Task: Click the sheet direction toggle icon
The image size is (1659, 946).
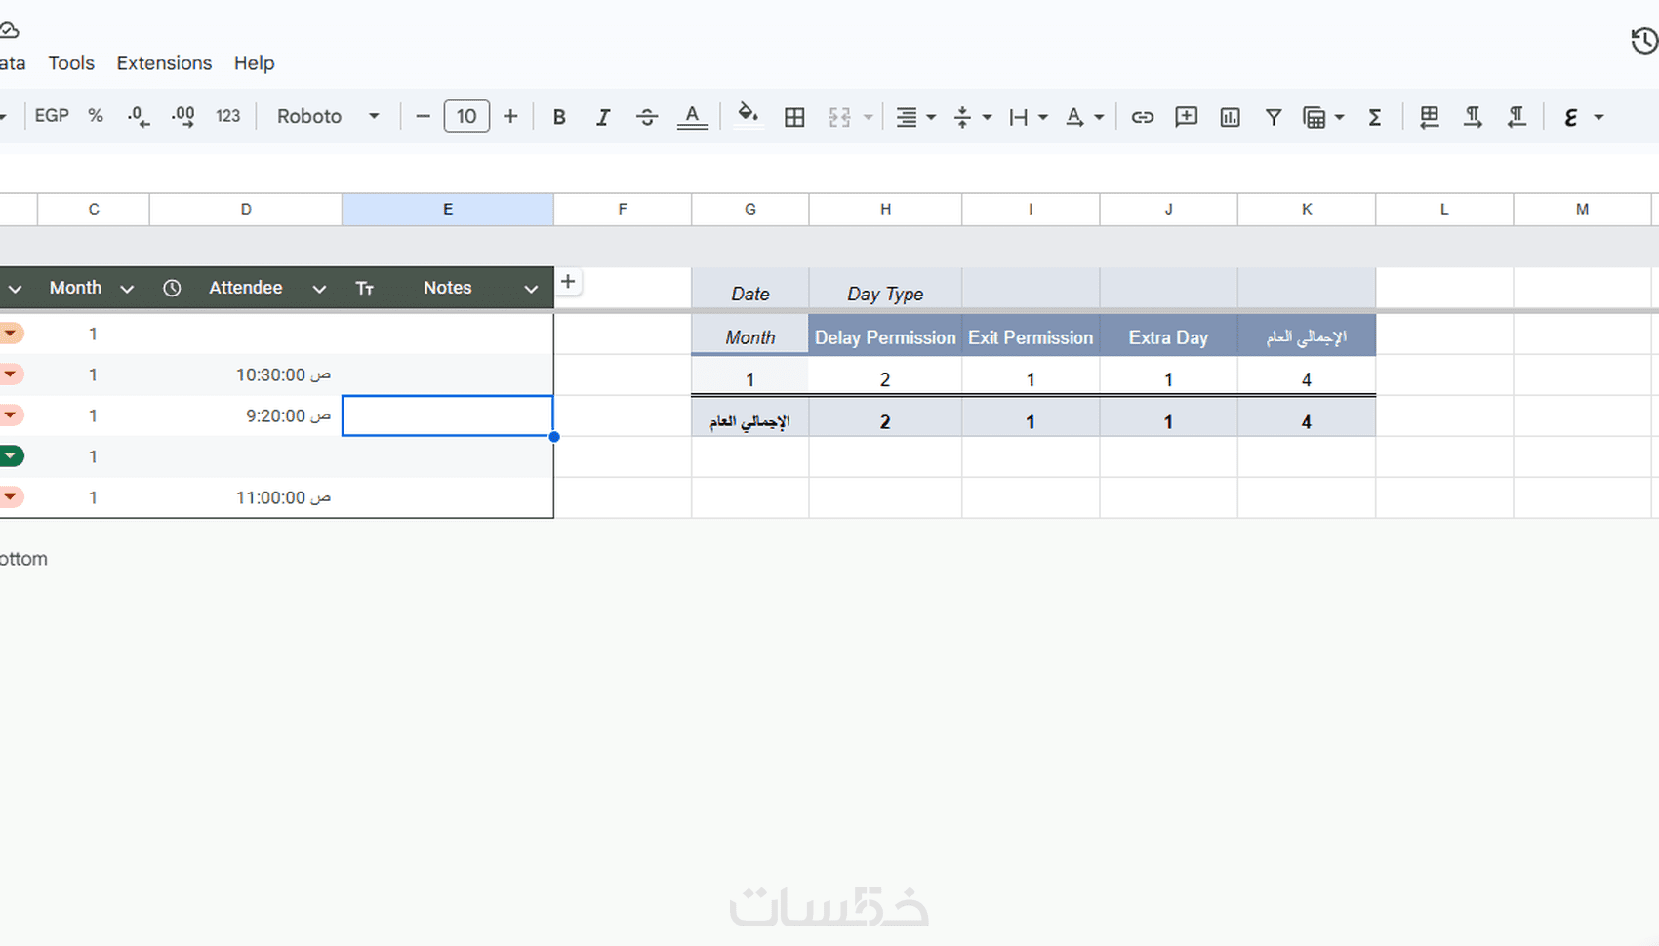Action: tap(1430, 117)
